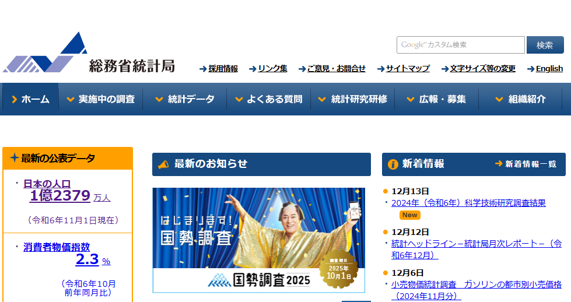Open the 日本の人口 link
This screenshot has width=571, height=302.
[47, 184]
